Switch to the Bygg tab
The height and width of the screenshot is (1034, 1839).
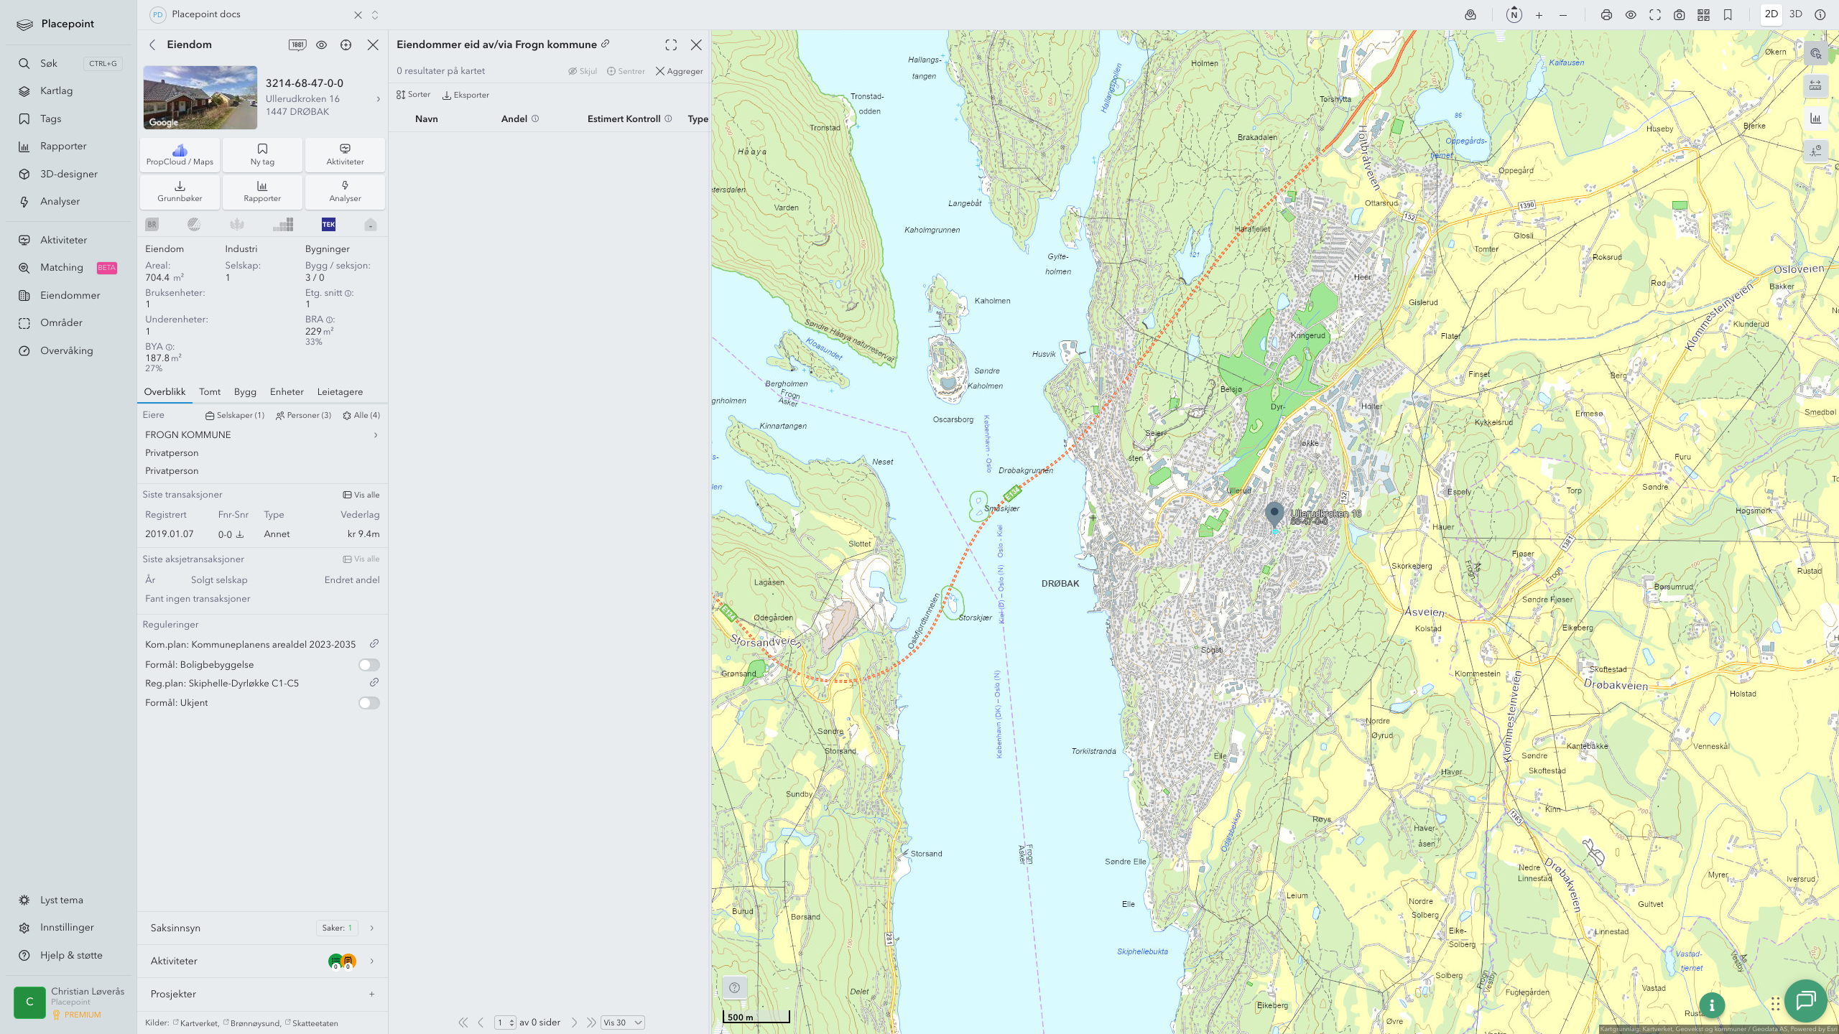point(245,392)
